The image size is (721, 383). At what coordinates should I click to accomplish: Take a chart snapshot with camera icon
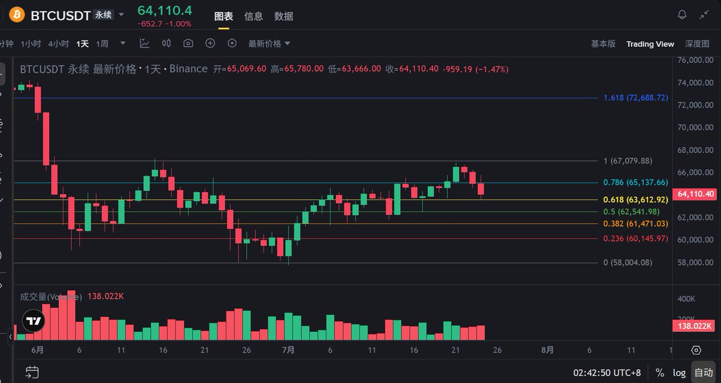coord(188,43)
